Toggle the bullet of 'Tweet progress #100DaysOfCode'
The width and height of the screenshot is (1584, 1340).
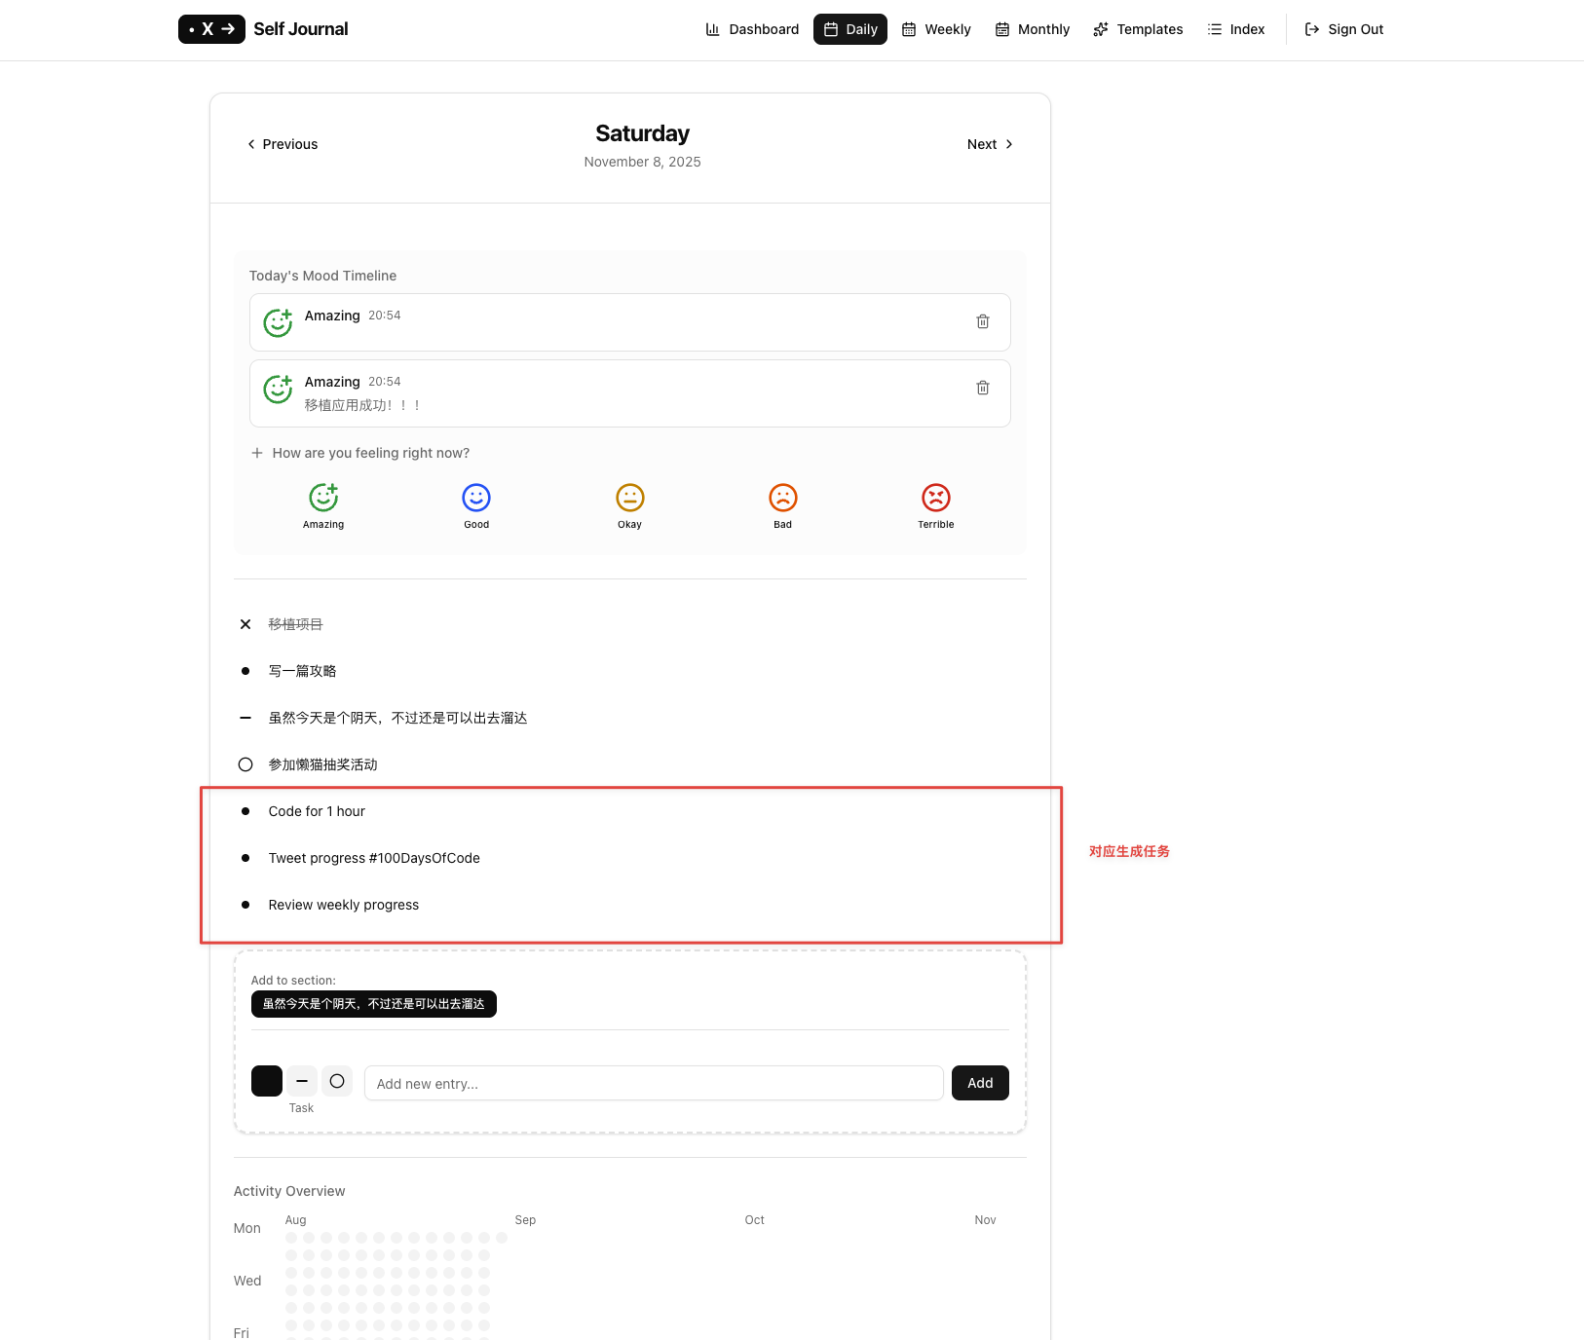pyautogui.click(x=245, y=858)
